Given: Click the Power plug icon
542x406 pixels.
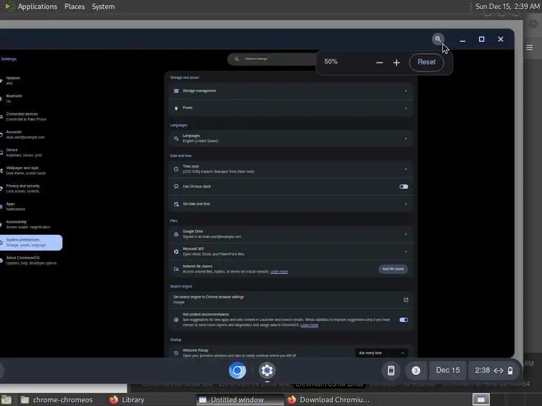Looking at the screenshot, I should pyautogui.click(x=176, y=108).
